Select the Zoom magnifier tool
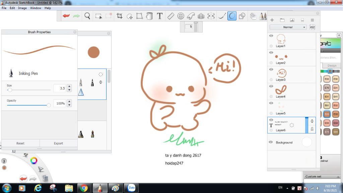 coord(87,16)
